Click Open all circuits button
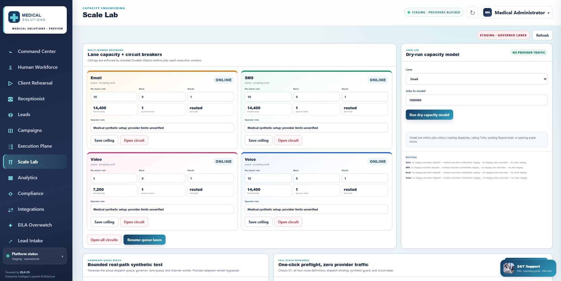 coord(104,240)
